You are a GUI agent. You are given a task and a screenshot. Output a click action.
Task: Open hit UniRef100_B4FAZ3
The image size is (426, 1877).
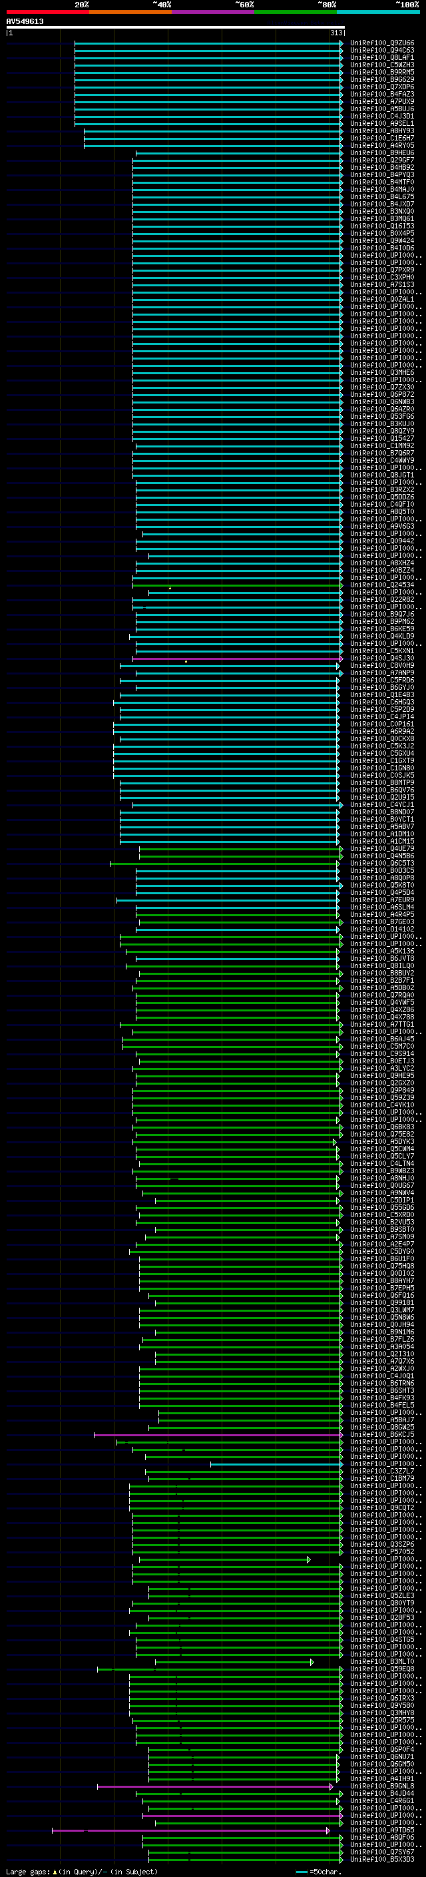click(x=382, y=94)
